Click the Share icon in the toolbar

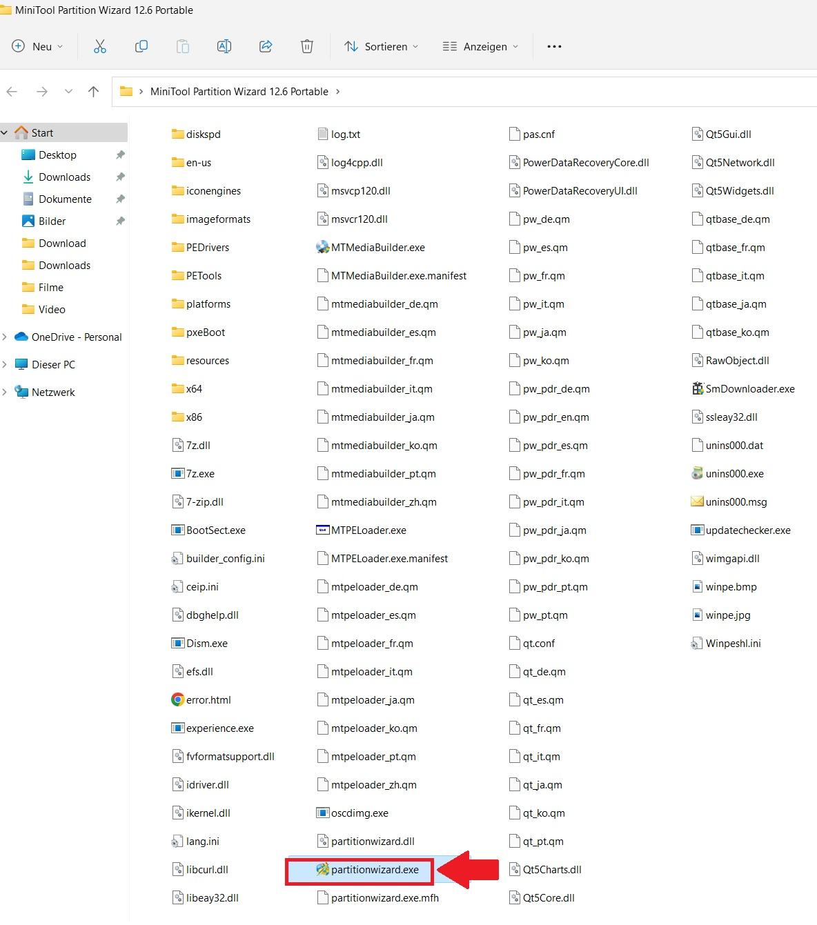(x=266, y=46)
